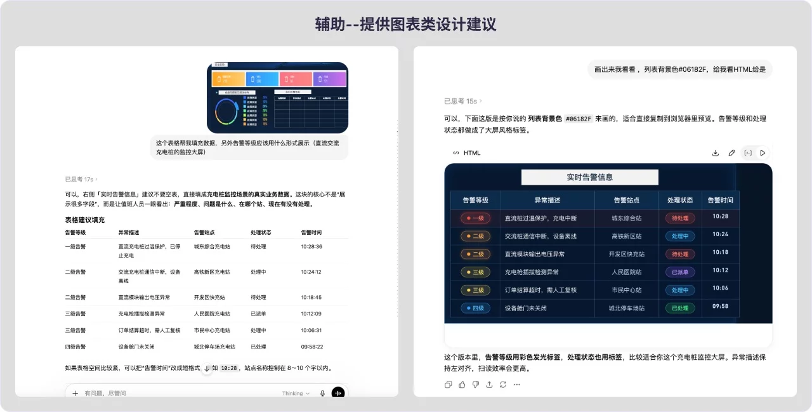Click '一级告警' in the left table
This screenshot has width=812, height=412.
pos(75,246)
